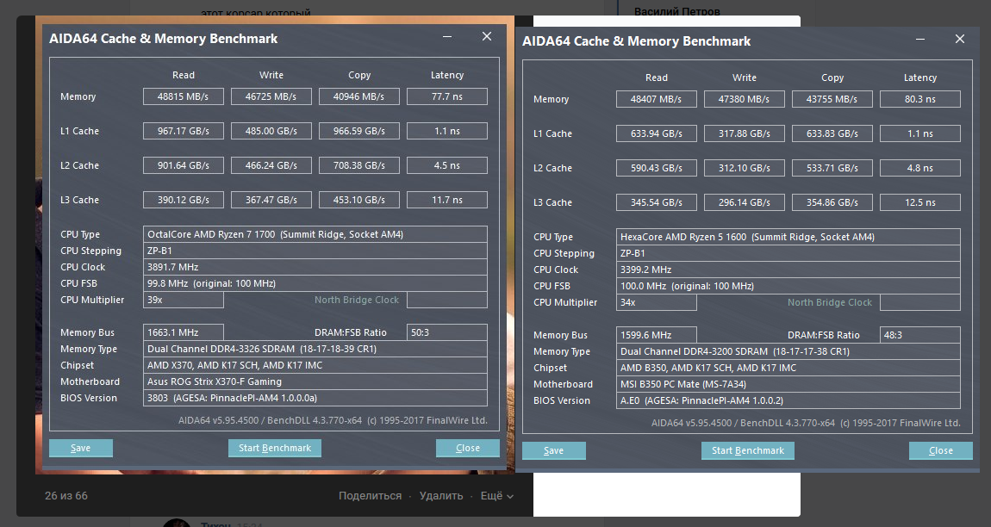
Task: Click the OctalCore AMD Ryzen 7 1700 field
Action: pyautogui.click(x=315, y=234)
